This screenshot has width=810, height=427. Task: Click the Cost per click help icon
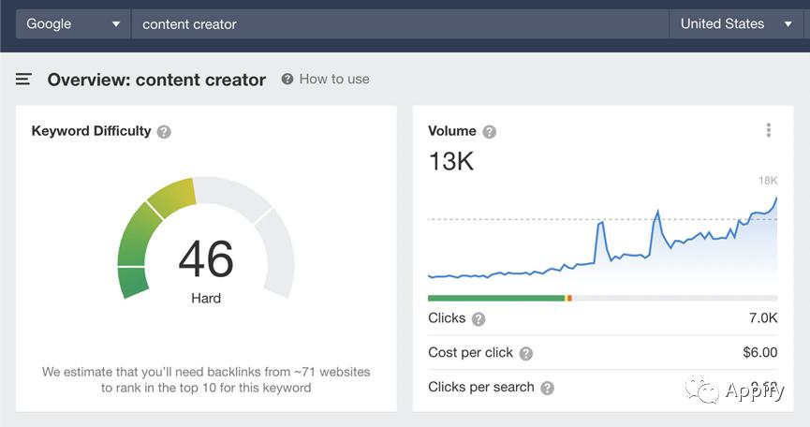[526, 354]
